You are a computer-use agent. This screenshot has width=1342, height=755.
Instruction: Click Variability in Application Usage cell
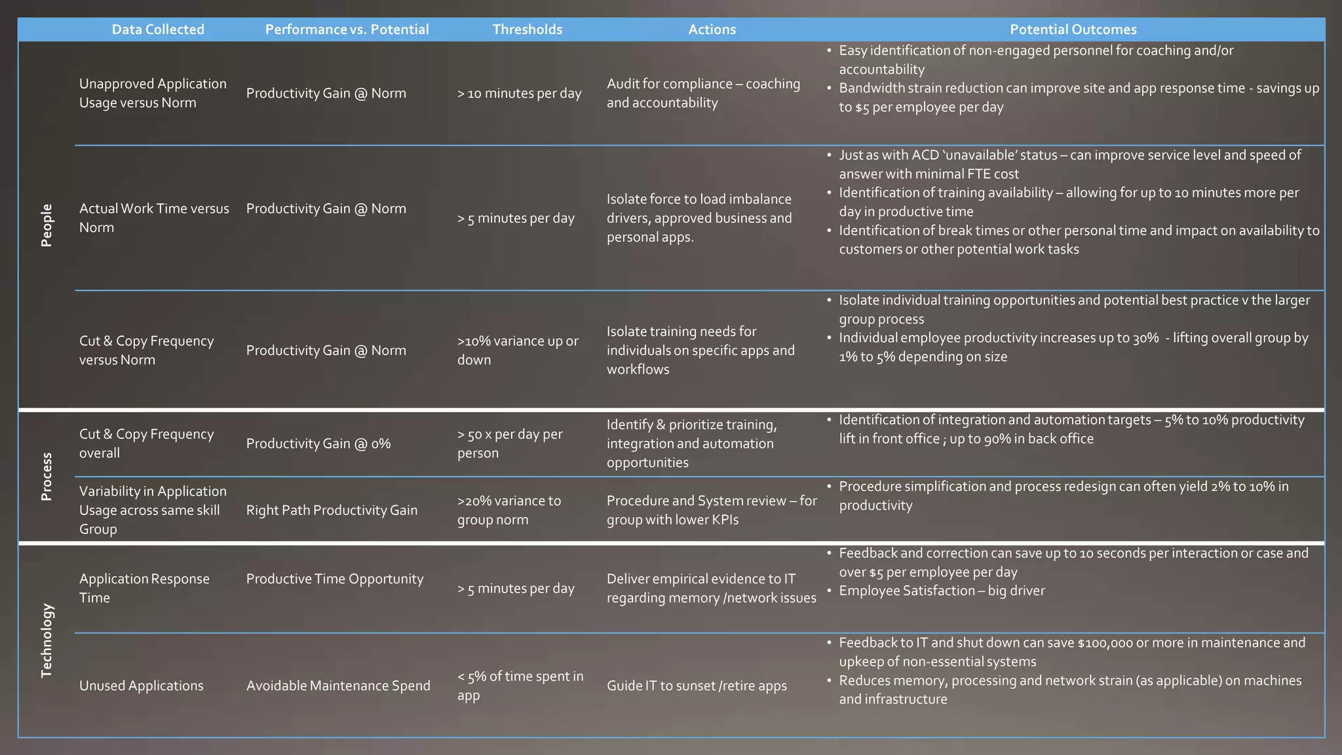click(x=153, y=510)
